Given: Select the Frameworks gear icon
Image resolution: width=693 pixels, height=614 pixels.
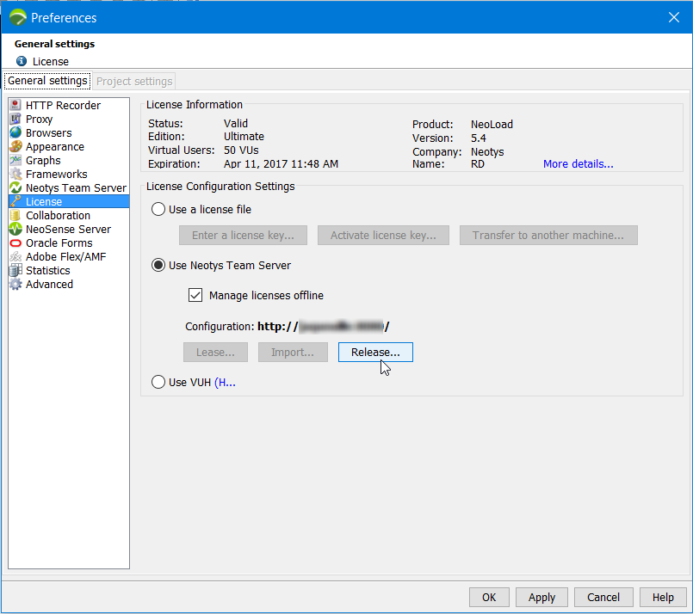Looking at the screenshot, I should point(15,175).
